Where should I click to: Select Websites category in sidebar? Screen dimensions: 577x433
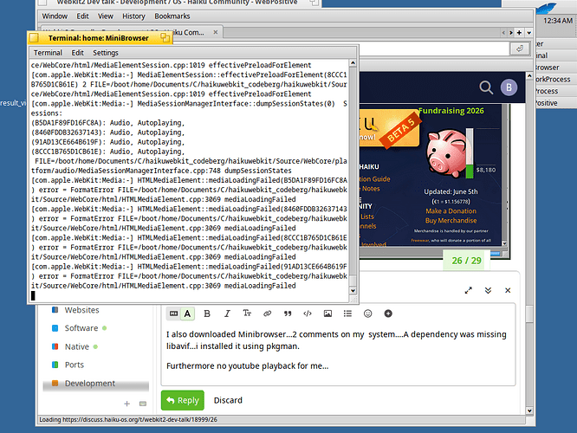pos(81,310)
